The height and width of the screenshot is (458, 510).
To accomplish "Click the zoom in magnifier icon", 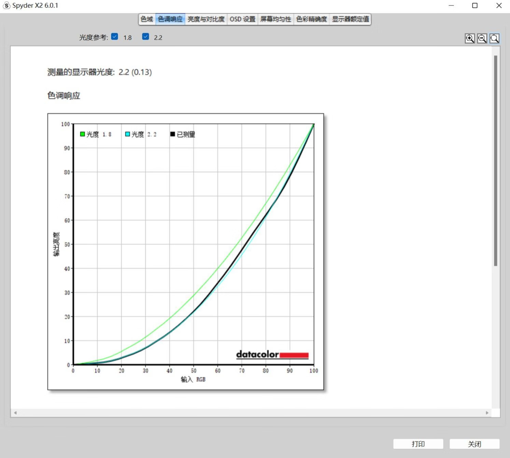I will pyautogui.click(x=470, y=38).
